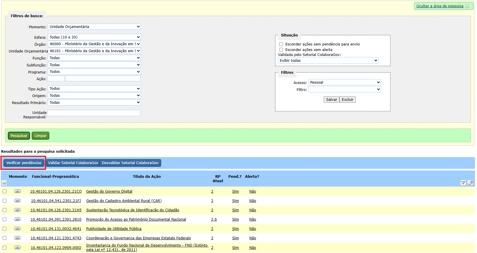Check 'Esconder ações sem pendência para envio'

tap(281, 44)
